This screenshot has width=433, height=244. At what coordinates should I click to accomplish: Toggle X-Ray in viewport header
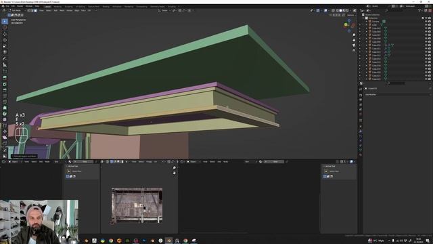(333, 11)
